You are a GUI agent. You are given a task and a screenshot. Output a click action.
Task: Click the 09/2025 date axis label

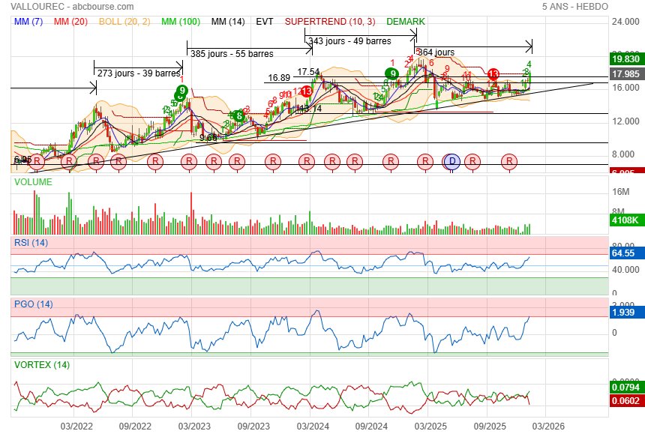pos(490,427)
